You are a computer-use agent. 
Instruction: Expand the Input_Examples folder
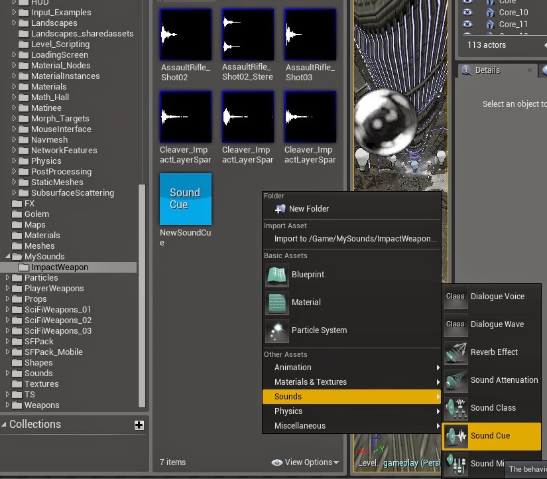tap(14, 12)
